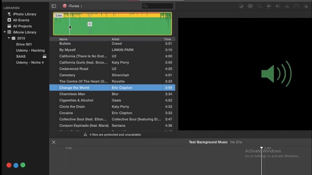This screenshot has width=312, height=175.
Task: Open the Stabilization camera tool
Action: (269, 6)
